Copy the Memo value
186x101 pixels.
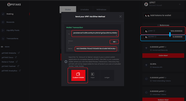coord(116,48)
